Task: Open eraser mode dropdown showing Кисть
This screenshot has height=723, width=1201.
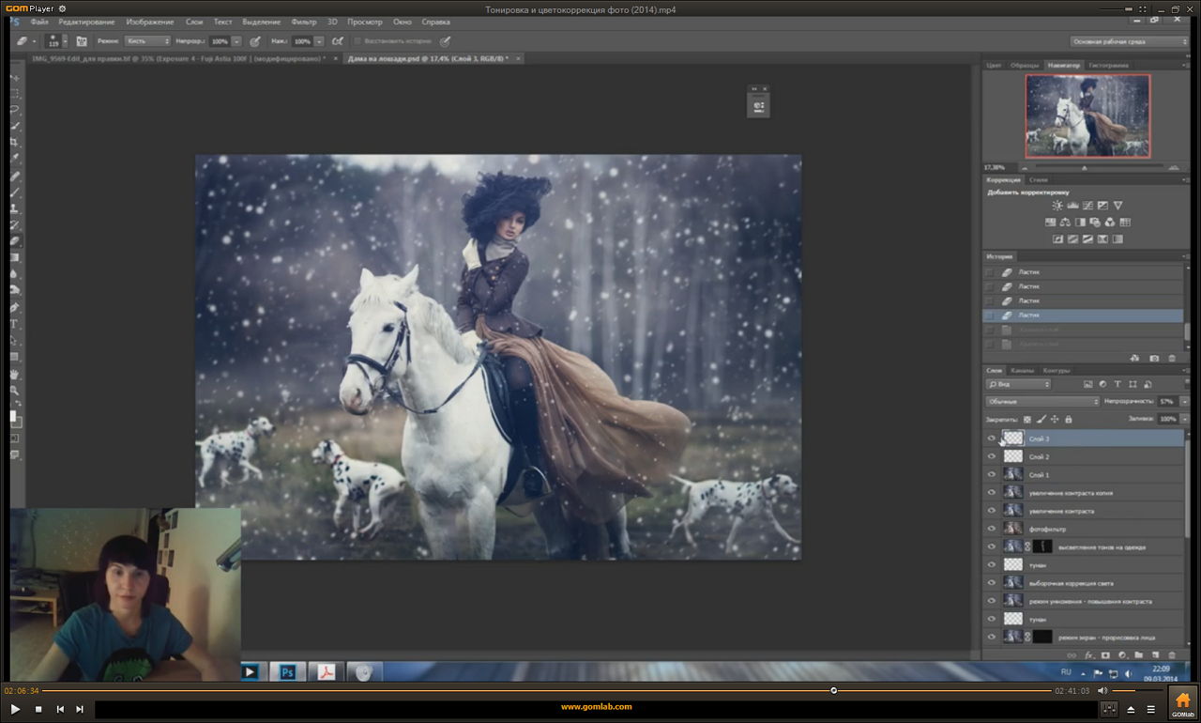Action: pyautogui.click(x=147, y=41)
